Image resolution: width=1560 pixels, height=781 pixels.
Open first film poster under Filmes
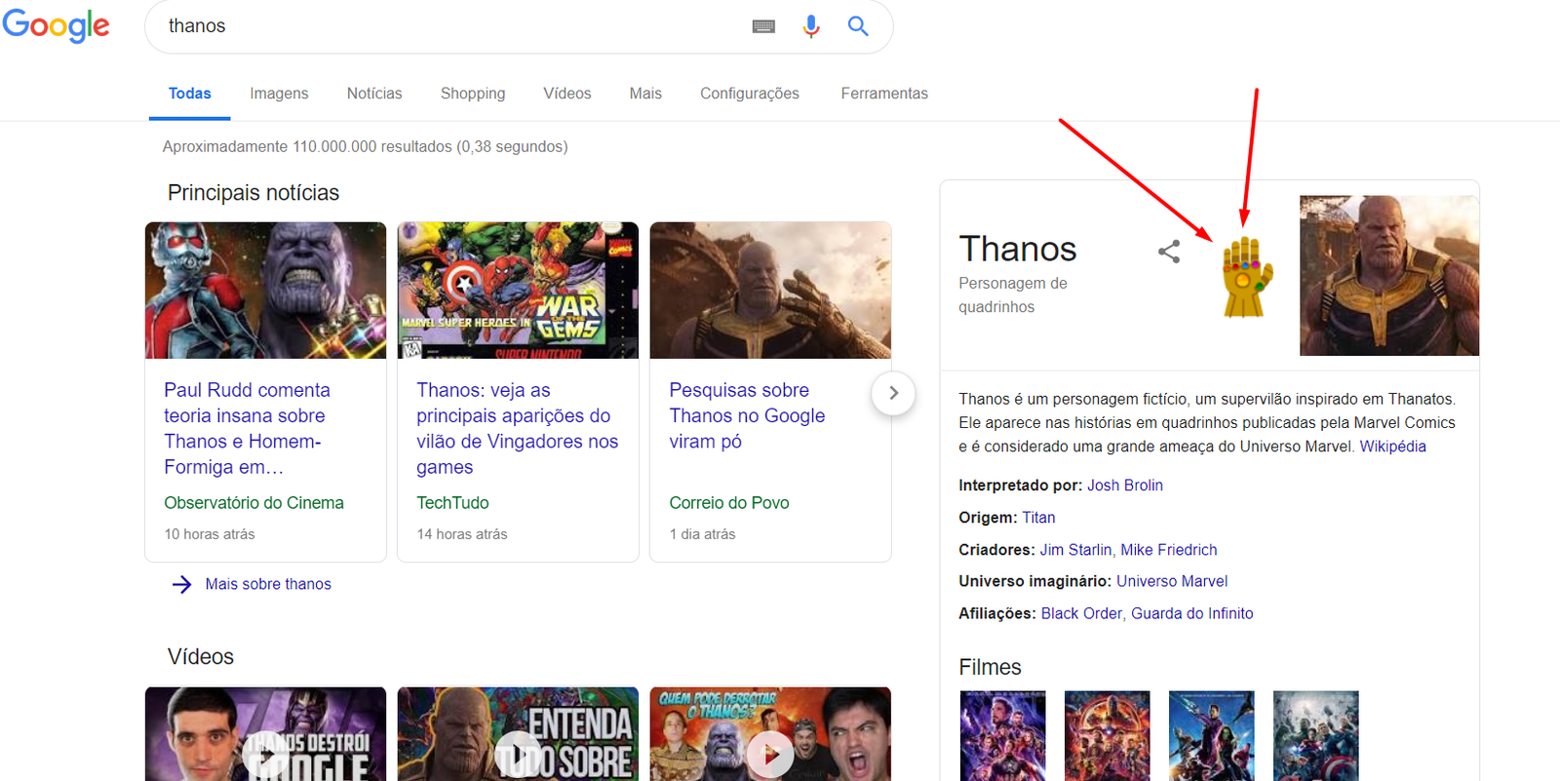(x=1002, y=736)
